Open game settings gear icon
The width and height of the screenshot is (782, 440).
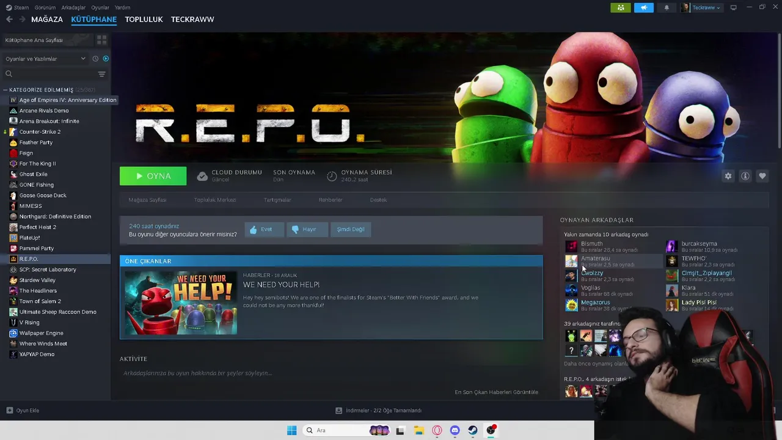728,176
